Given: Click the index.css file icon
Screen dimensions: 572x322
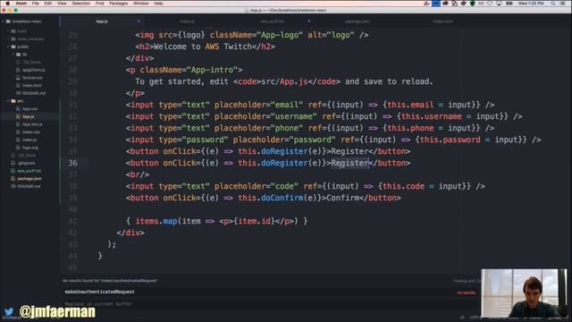Looking at the screenshot, I should coord(18,131).
